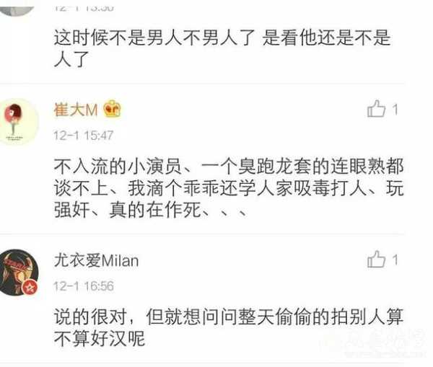The width and height of the screenshot is (433, 367).
Task: Click the like count beside 尤衣爱Milan's thumbs-up
Action: (395, 260)
